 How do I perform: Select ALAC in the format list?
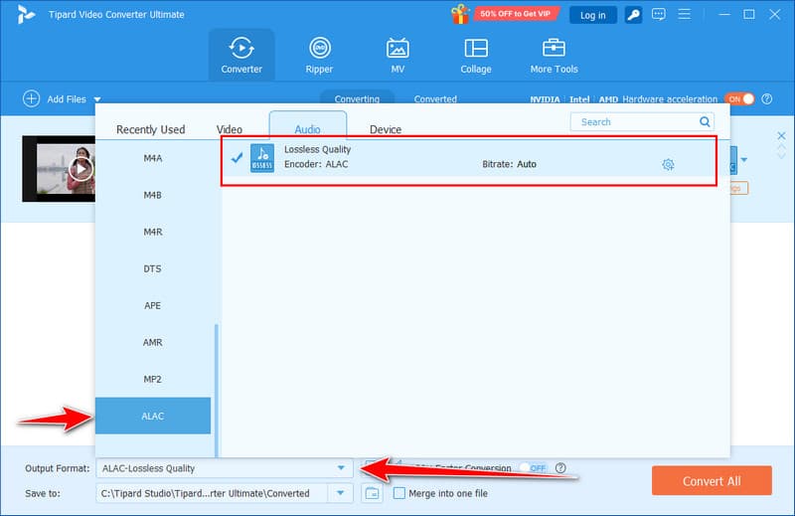pos(153,416)
